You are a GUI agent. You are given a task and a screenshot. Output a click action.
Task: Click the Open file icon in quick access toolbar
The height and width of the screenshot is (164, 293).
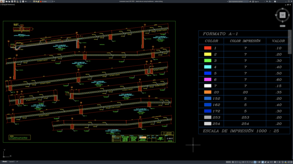click(x=9, y=1)
